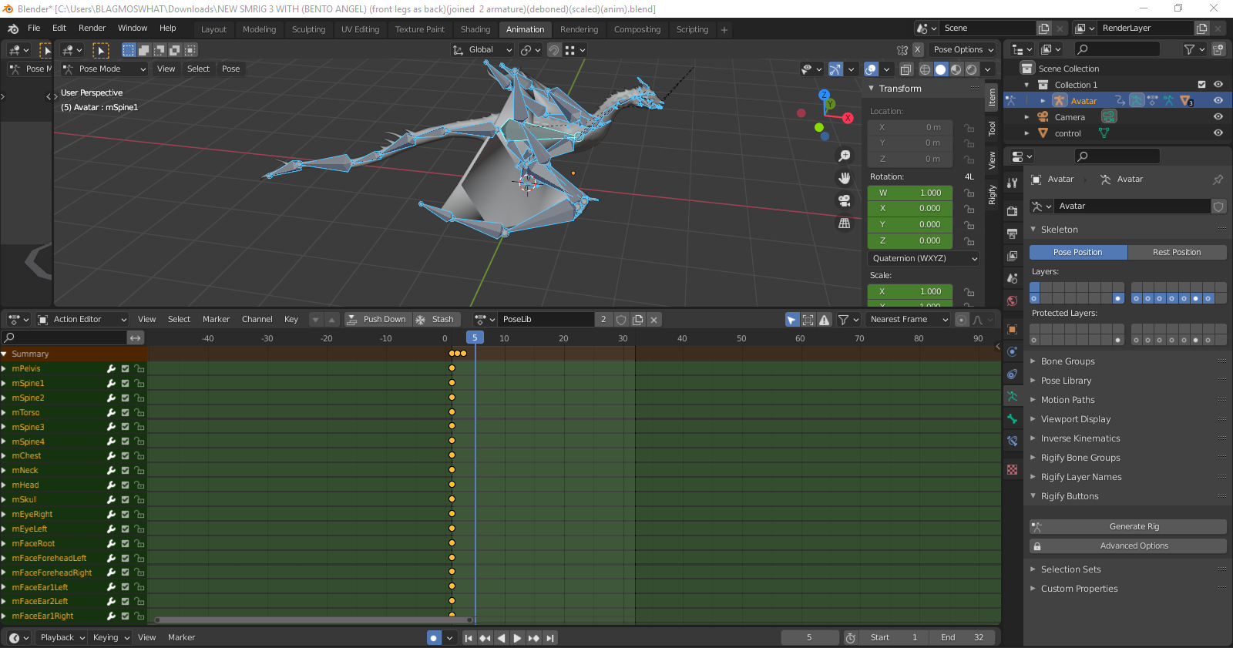Toggle only show selected in Action Editor
This screenshot has width=1233, height=648.
coord(791,320)
